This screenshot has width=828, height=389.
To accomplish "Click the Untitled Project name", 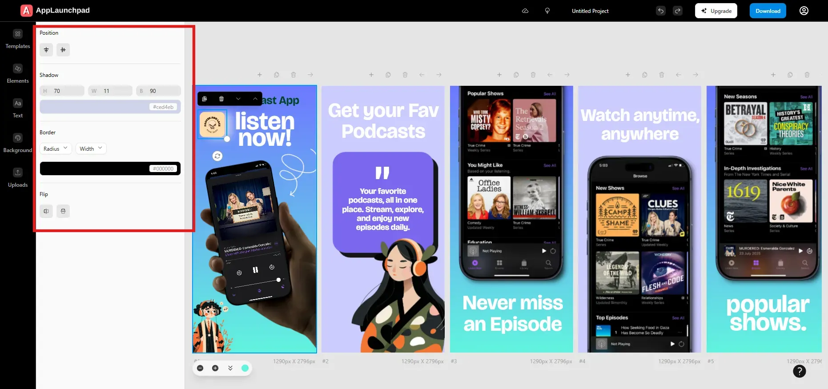I will tap(590, 11).
